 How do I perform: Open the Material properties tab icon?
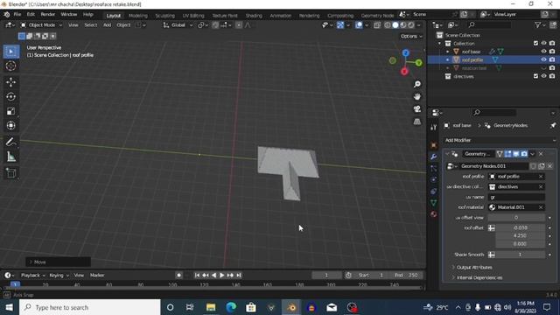coord(434,214)
